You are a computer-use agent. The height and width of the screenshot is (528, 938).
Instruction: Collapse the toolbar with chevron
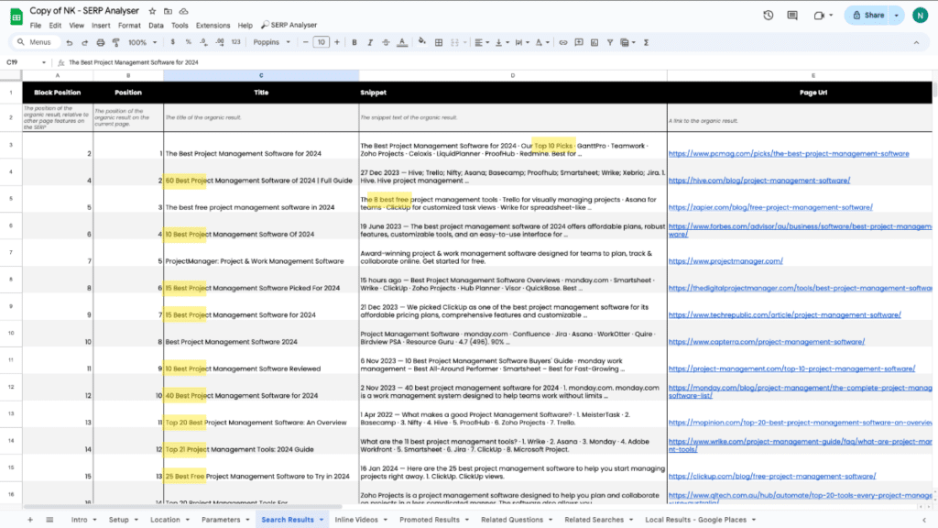916,42
